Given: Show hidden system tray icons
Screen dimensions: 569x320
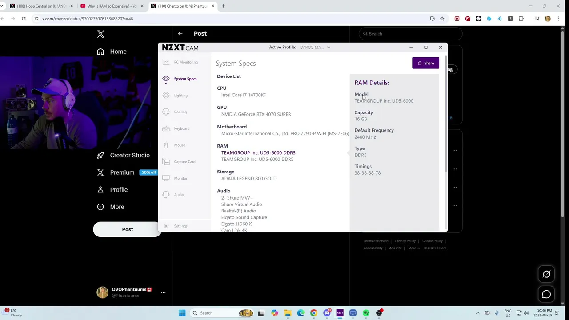Looking at the screenshot, I should point(478,313).
